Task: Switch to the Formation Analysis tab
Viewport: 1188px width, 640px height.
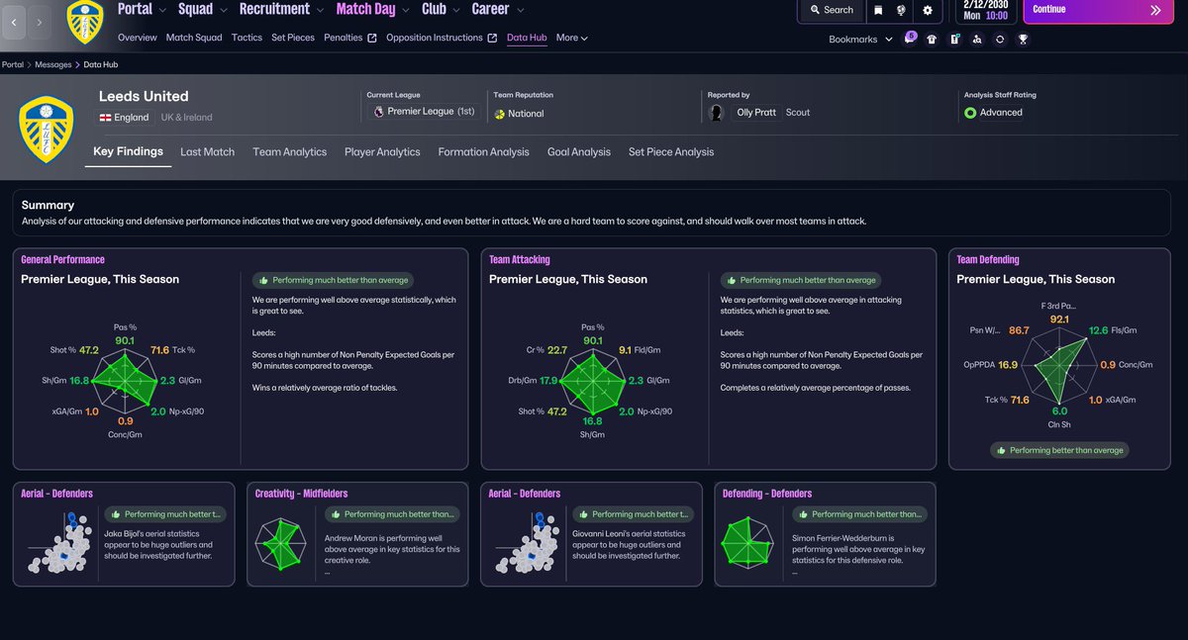Action: click(484, 152)
